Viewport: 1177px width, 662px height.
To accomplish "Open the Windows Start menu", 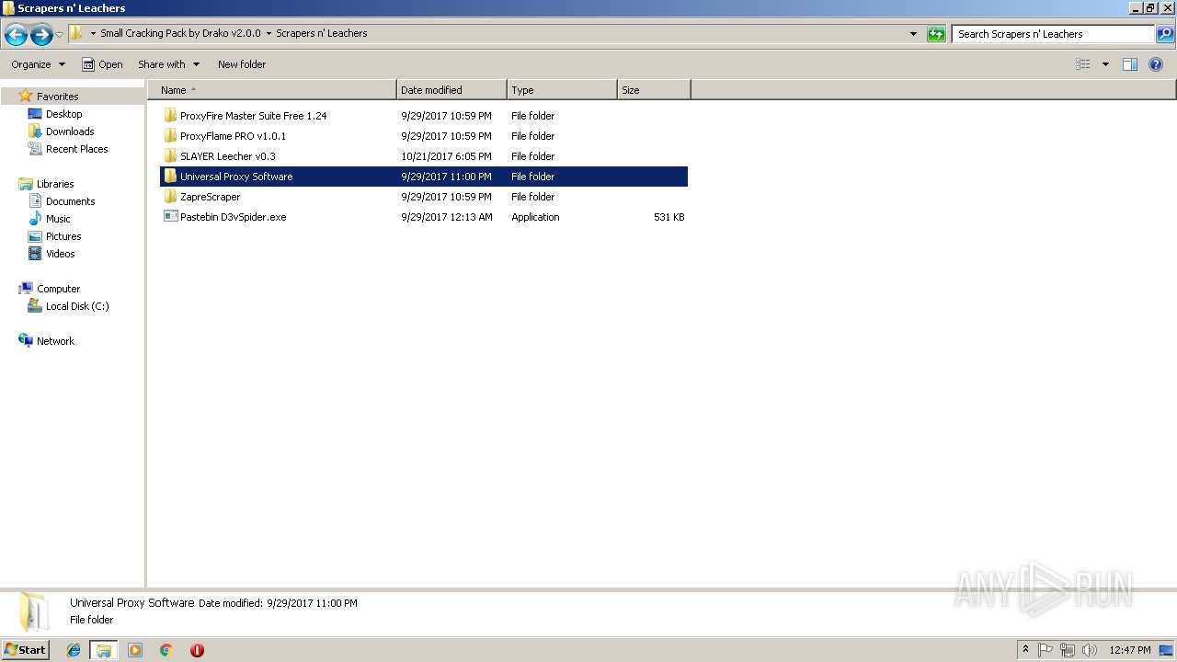I will 25,650.
